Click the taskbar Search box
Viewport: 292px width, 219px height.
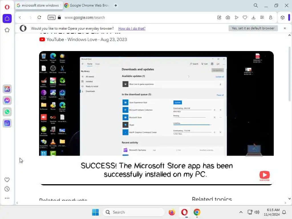133,212
